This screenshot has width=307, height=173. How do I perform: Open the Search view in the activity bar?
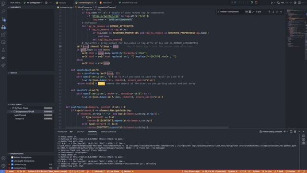(x=3, y=11)
